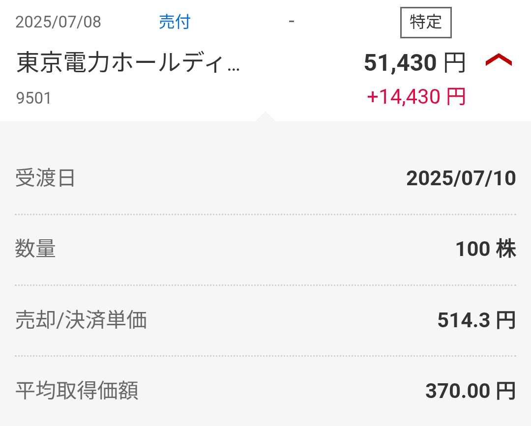Click the dash next to 売付
This screenshot has height=426, width=531.
tap(292, 22)
